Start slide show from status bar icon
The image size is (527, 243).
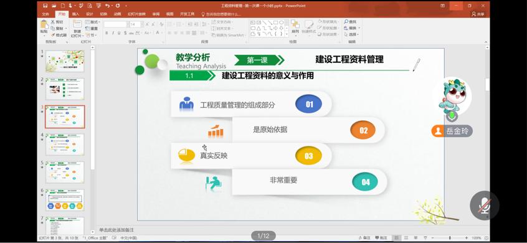point(425,238)
